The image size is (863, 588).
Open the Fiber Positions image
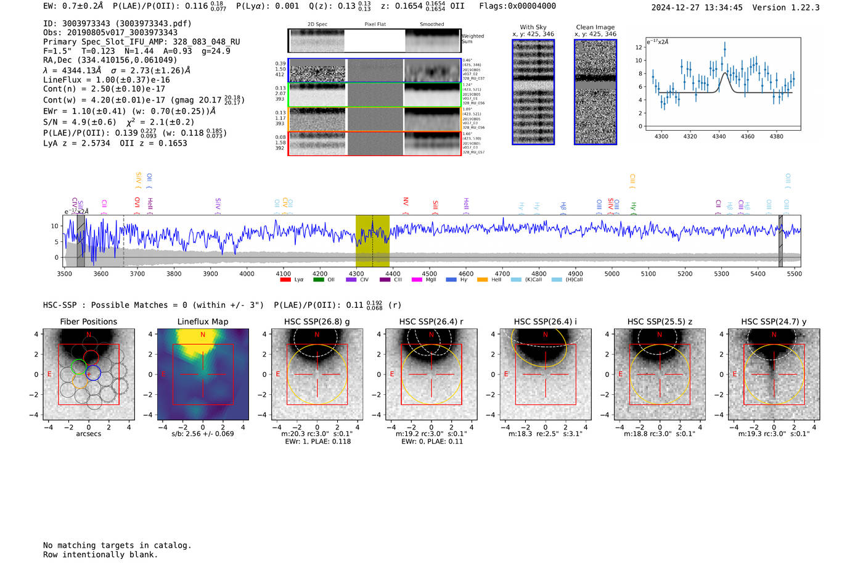[89, 375]
